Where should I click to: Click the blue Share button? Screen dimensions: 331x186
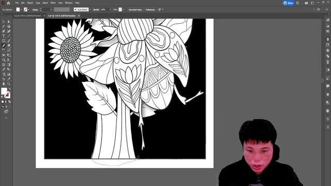point(289,3)
